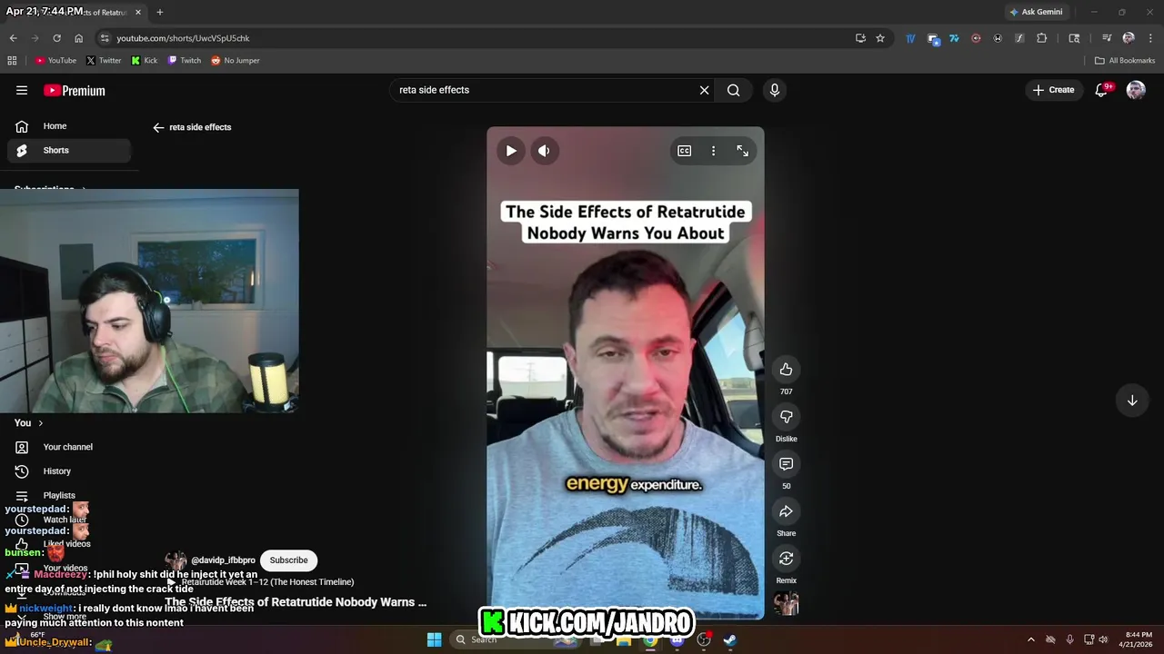This screenshot has width=1164, height=654.
Task: Mute the Short's volume
Action: 544,151
